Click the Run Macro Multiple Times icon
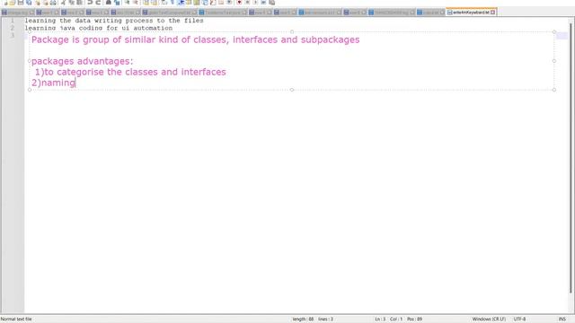This screenshot has height=323, width=575. [x=263, y=2]
